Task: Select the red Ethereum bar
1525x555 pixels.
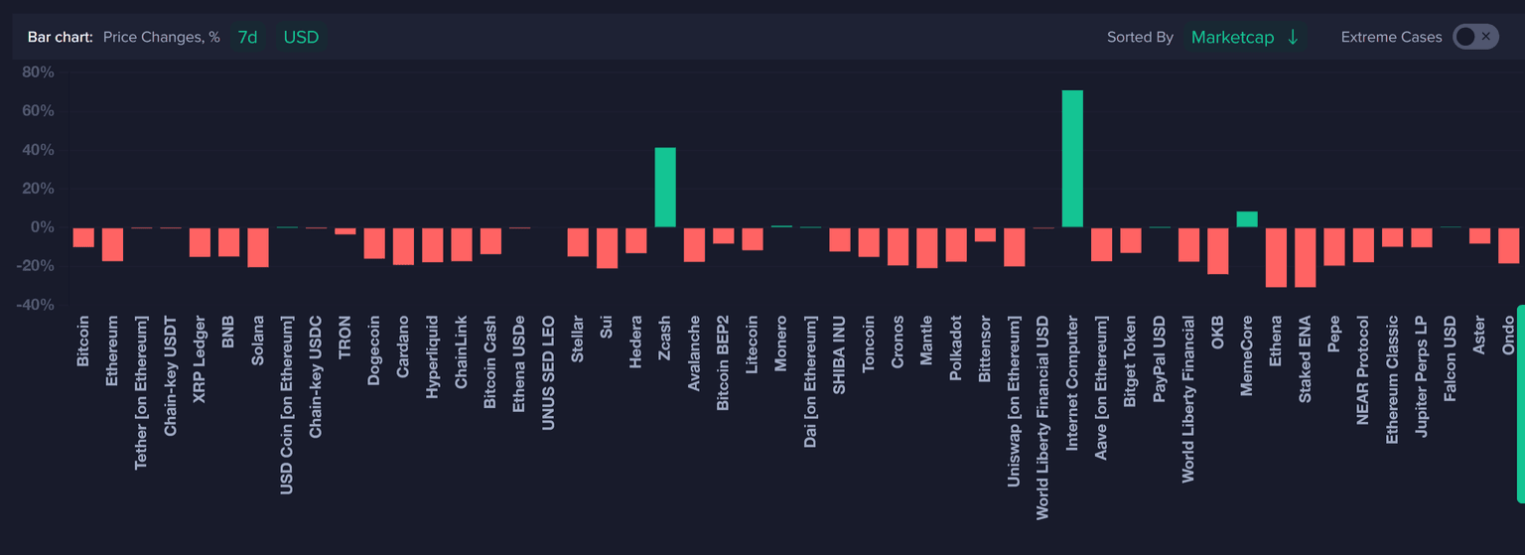Action: 112,244
